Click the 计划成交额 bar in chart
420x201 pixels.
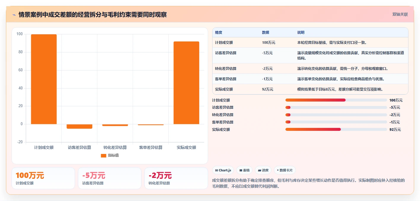point(44,79)
